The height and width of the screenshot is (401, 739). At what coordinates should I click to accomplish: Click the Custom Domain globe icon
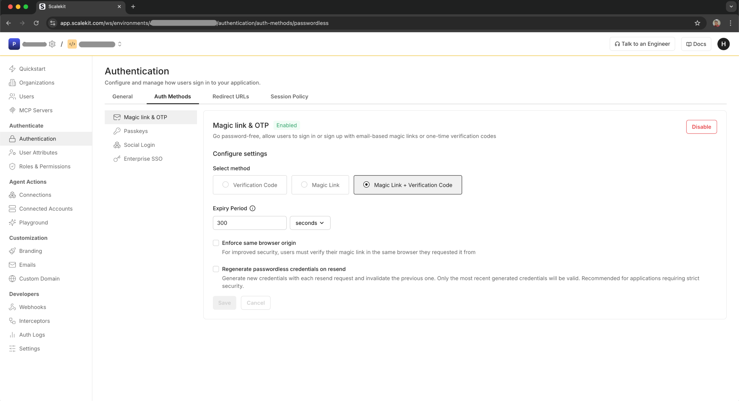12,279
